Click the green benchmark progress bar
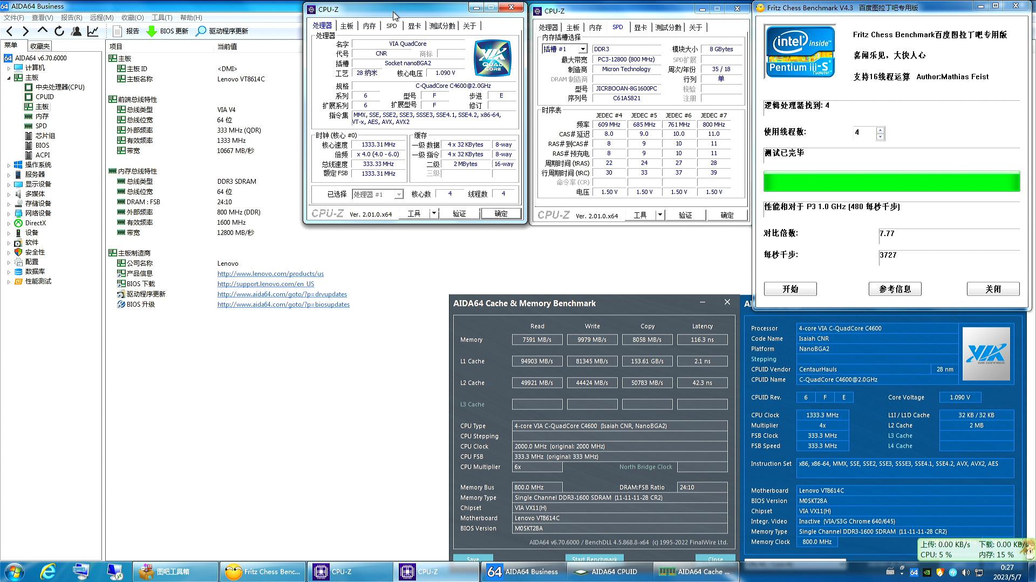Image resolution: width=1036 pixels, height=582 pixels. click(891, 182)
